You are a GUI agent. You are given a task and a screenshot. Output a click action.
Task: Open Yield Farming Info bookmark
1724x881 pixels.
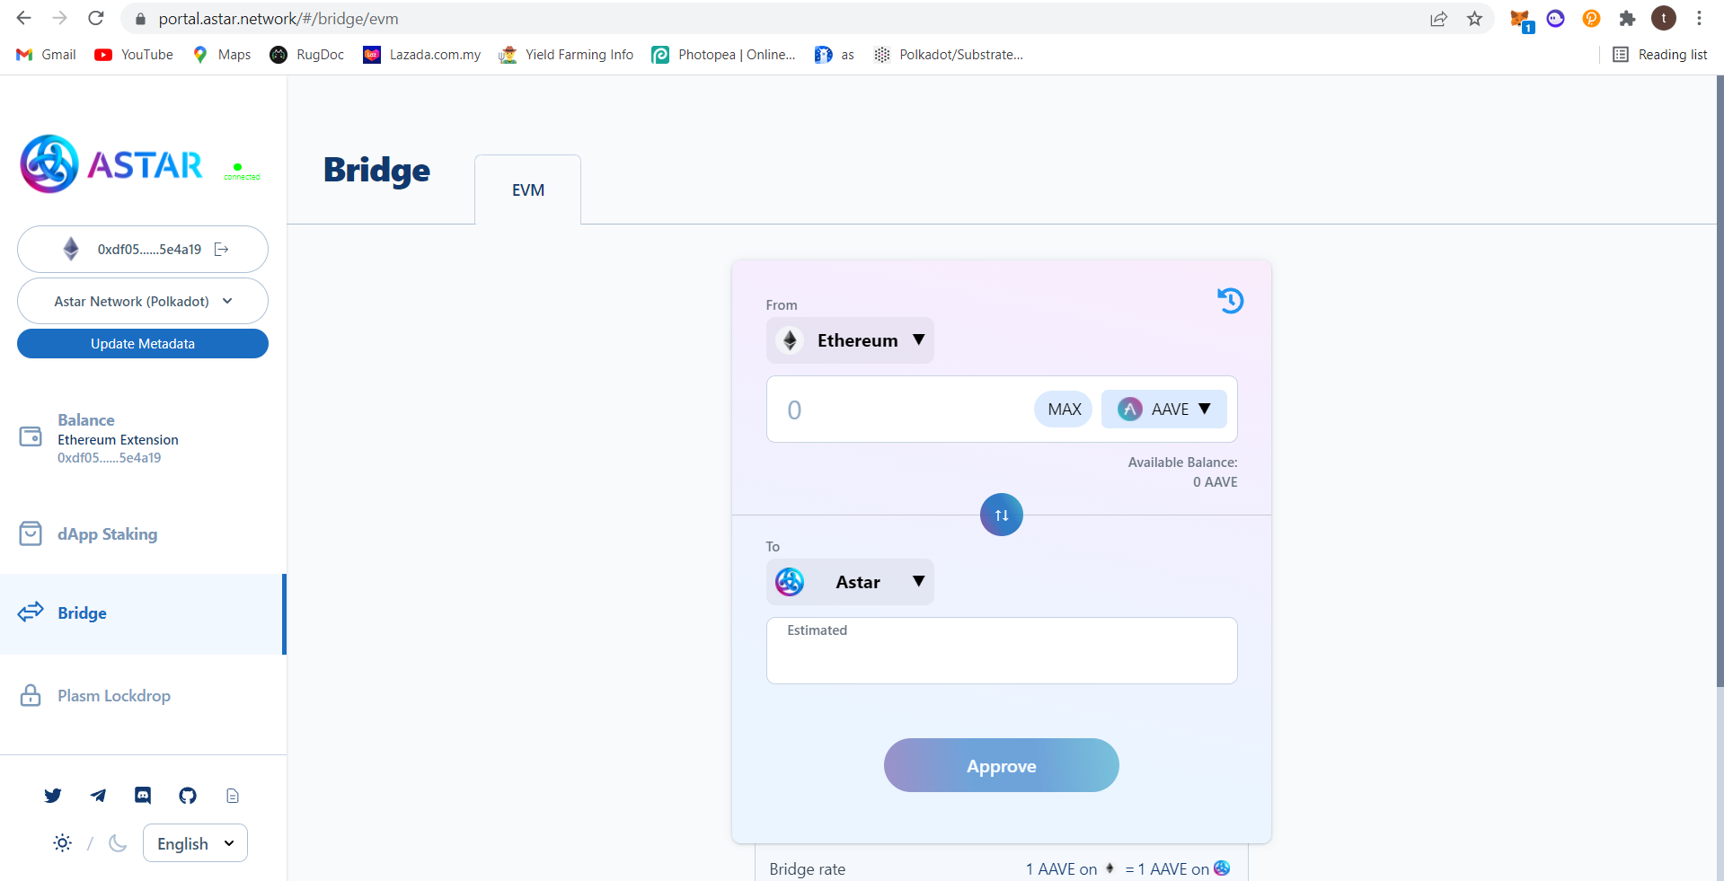[x=566, y=55]
